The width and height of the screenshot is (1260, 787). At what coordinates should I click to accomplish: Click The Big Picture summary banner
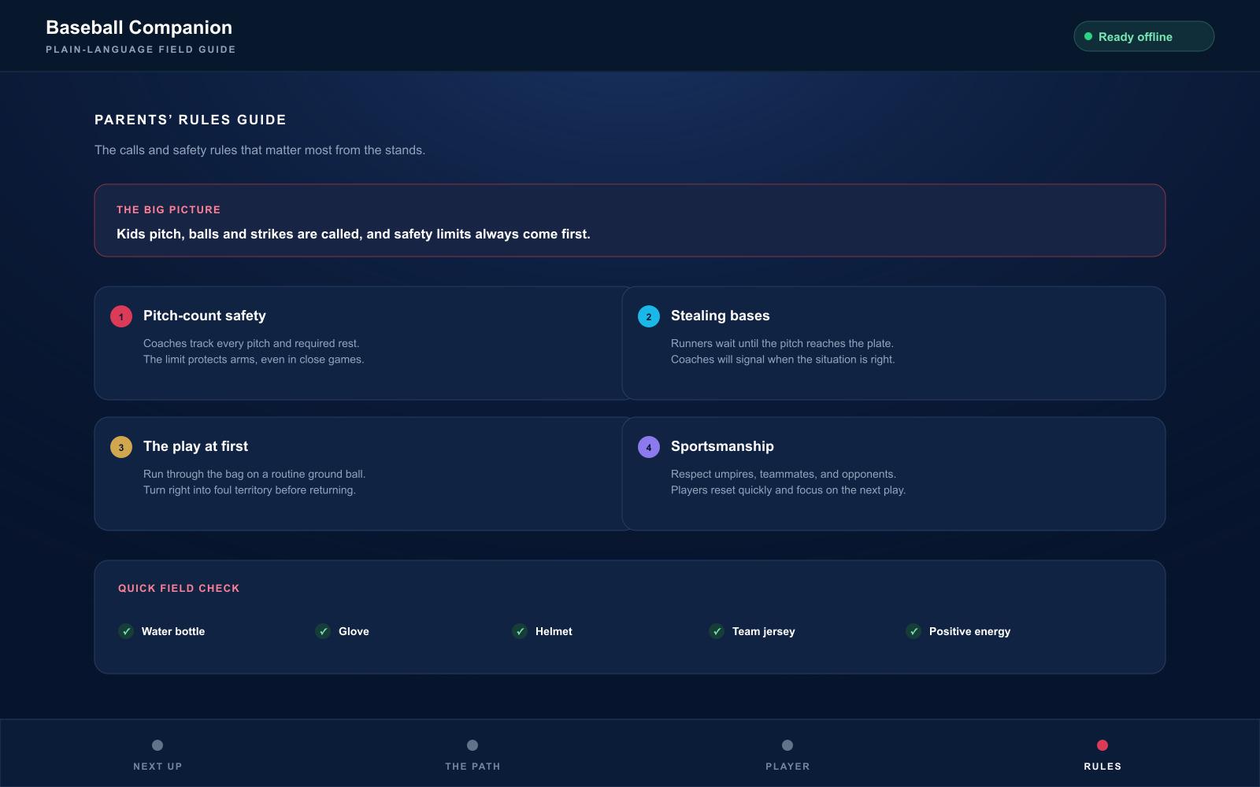[x=630, y=220]
